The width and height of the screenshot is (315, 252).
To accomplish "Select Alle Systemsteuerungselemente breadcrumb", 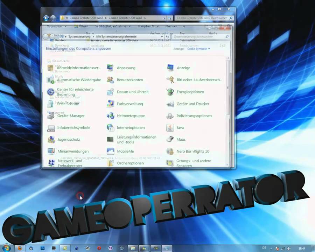I will (116, 37).
